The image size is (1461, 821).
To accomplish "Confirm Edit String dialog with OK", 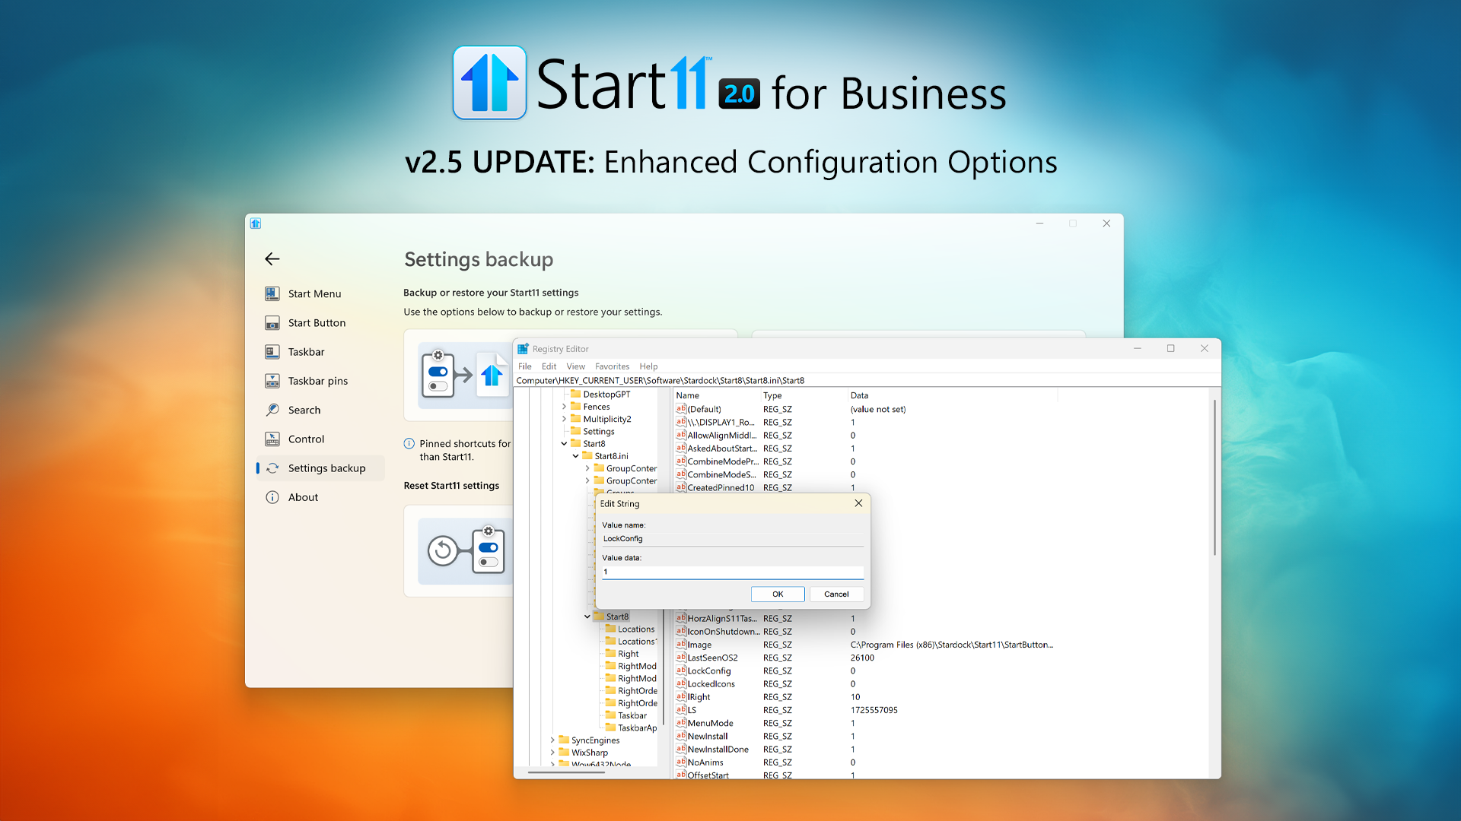I will pos(778,594).
